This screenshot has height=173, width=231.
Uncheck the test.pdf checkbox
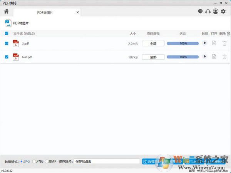tap(7, 57)
